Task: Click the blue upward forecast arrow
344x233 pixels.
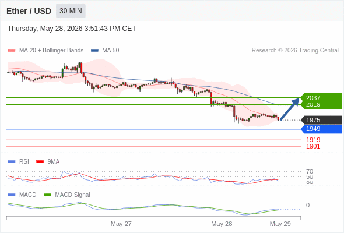Action: (290, 109)
